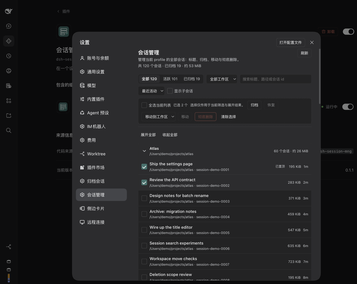Screen dimensions: 357x284
Task: Click 收起全部 to collapse groups
Action: point(170,135)
